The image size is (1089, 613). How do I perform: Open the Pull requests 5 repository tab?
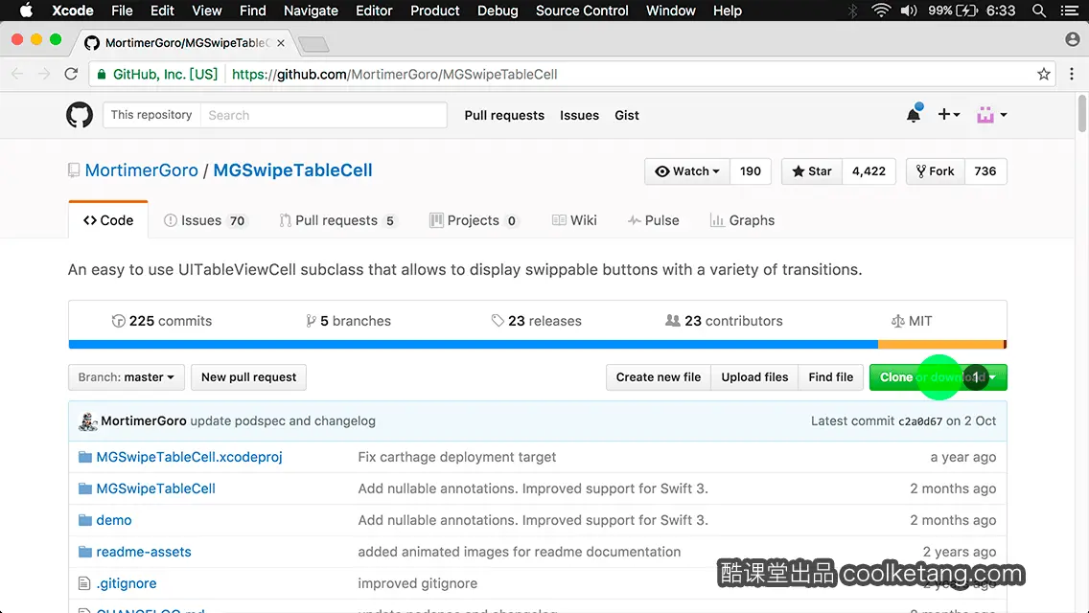point(337,220)
